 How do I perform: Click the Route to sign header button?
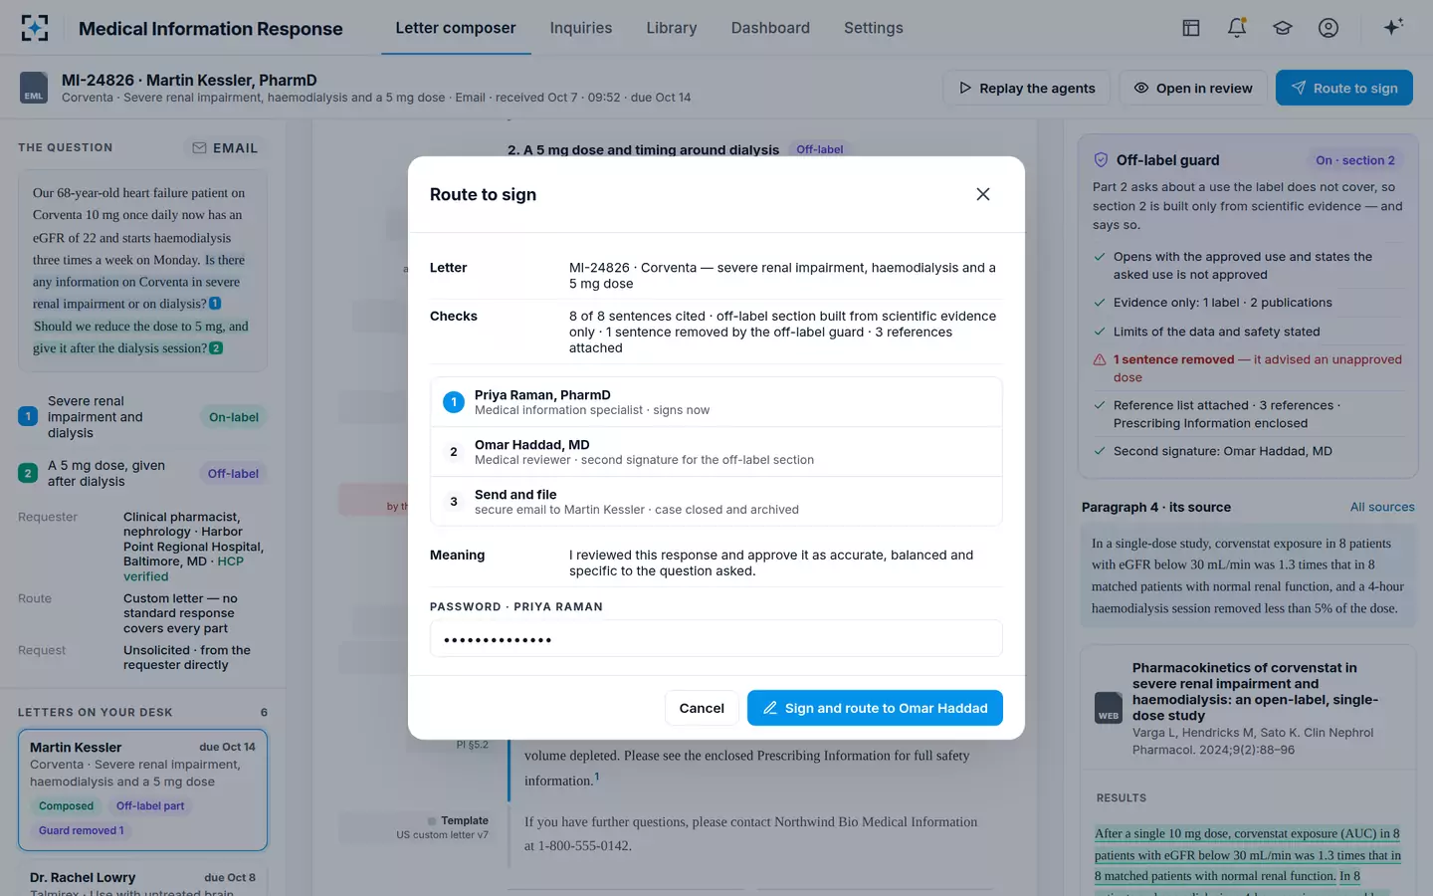1344,88
